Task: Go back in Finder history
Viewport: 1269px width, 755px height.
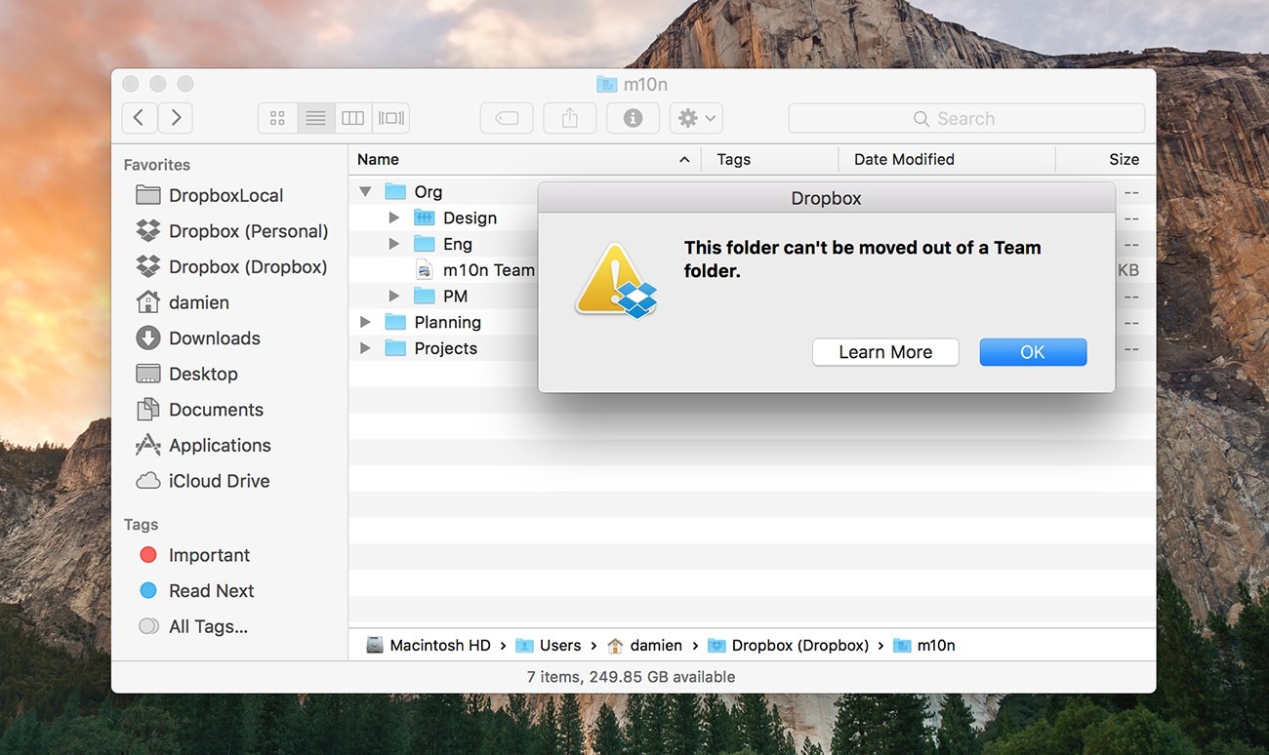Action: click(139, 118)
